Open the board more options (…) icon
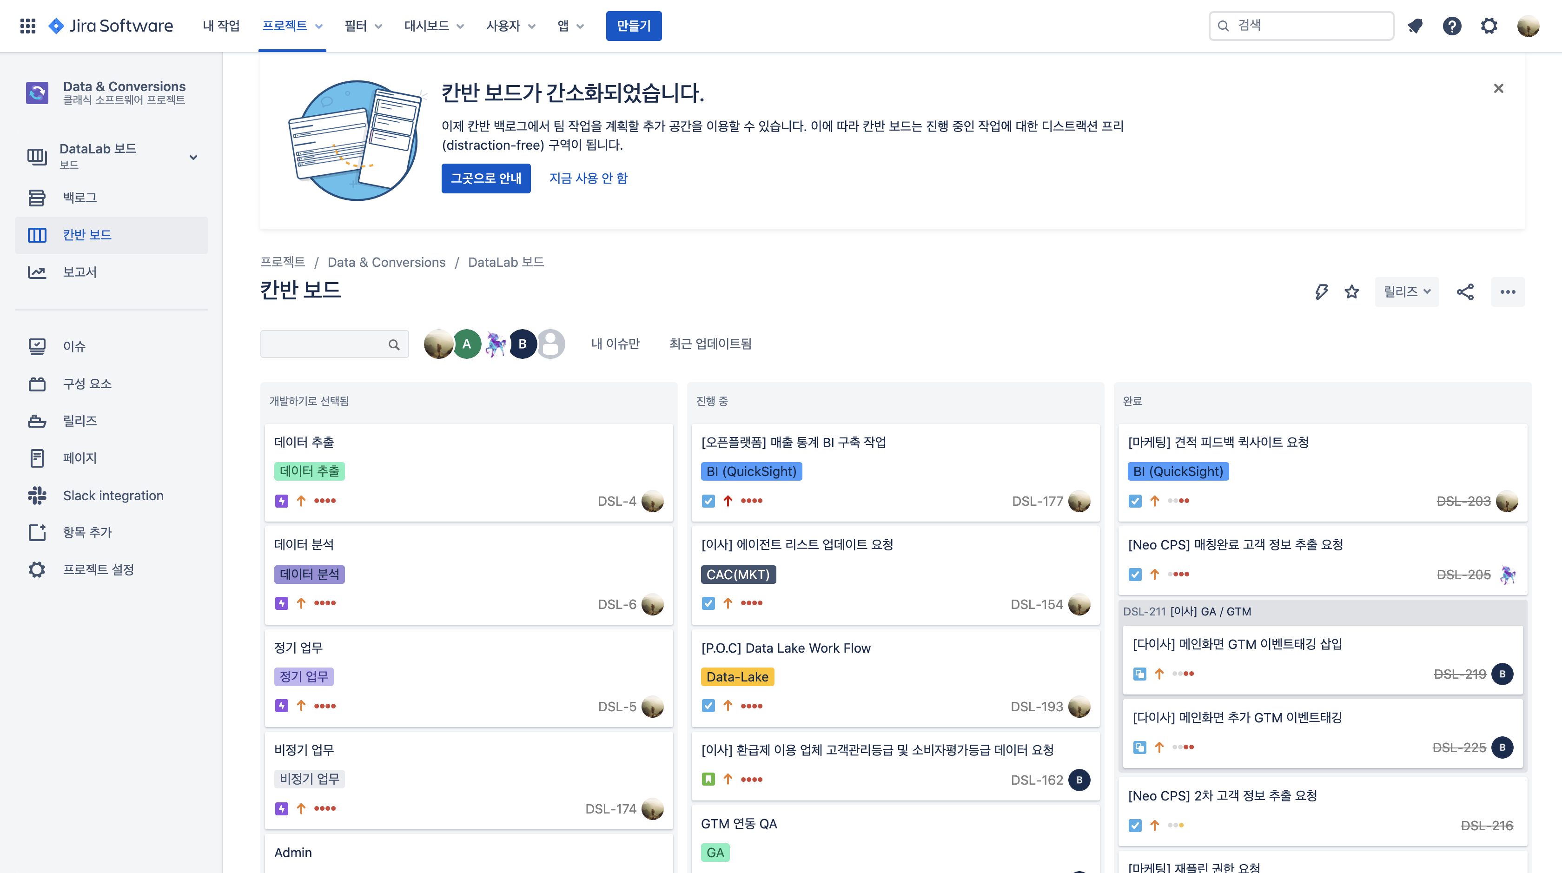Image resolution: width=1562 pixels, height=873 pixels. [1508, 291]
